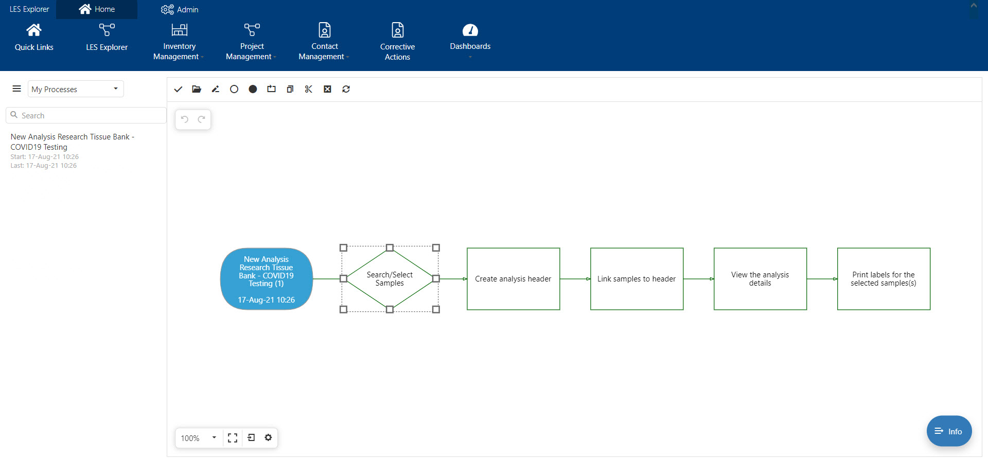This screenshot has width=988, height=458.
Task: Click the top-left resize handle of the diamond
Action: tap(344, 248)
